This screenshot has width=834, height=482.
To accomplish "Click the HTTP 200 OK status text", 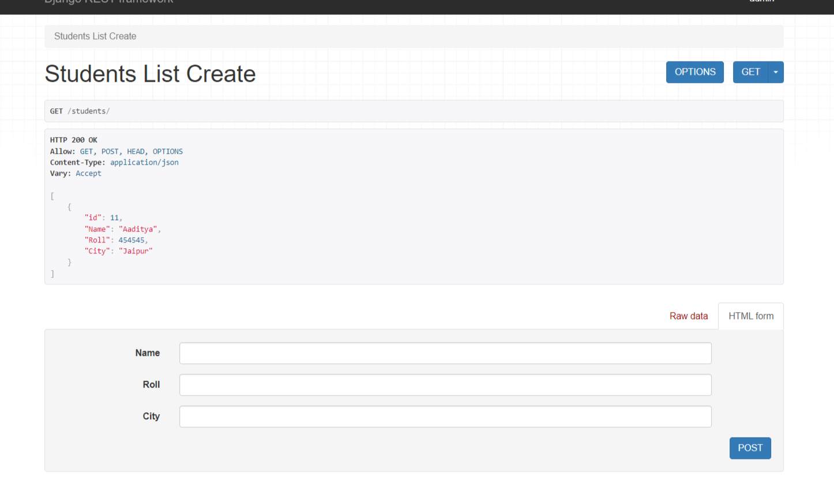I will coord(74,140).
